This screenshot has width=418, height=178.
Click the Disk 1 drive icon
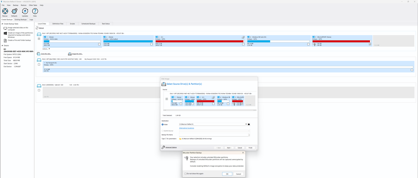click(x=39, y=34)
